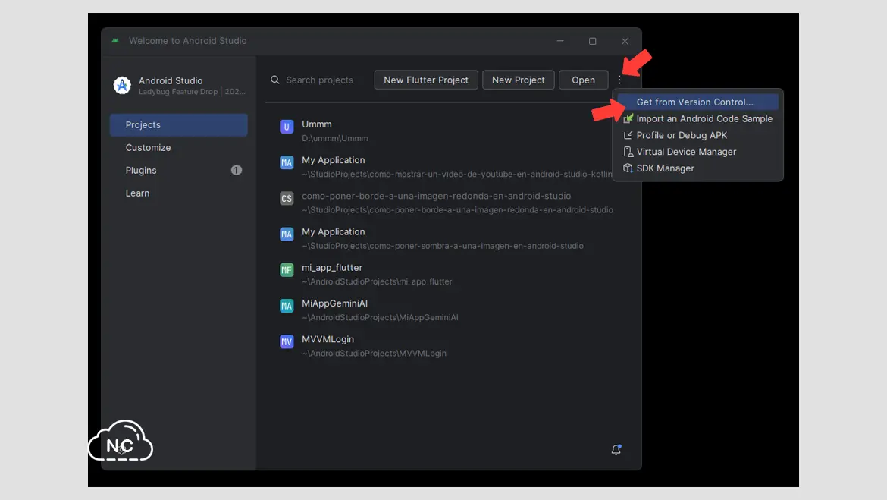The width and height of the screenshot is (887, 500).
Task: Switch to the Projects tab
Action: [x=179, y=124]
